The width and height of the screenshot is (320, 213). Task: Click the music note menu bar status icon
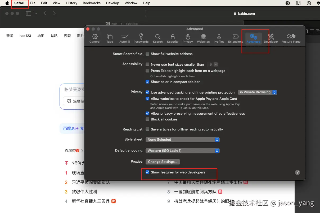point(298,3)
